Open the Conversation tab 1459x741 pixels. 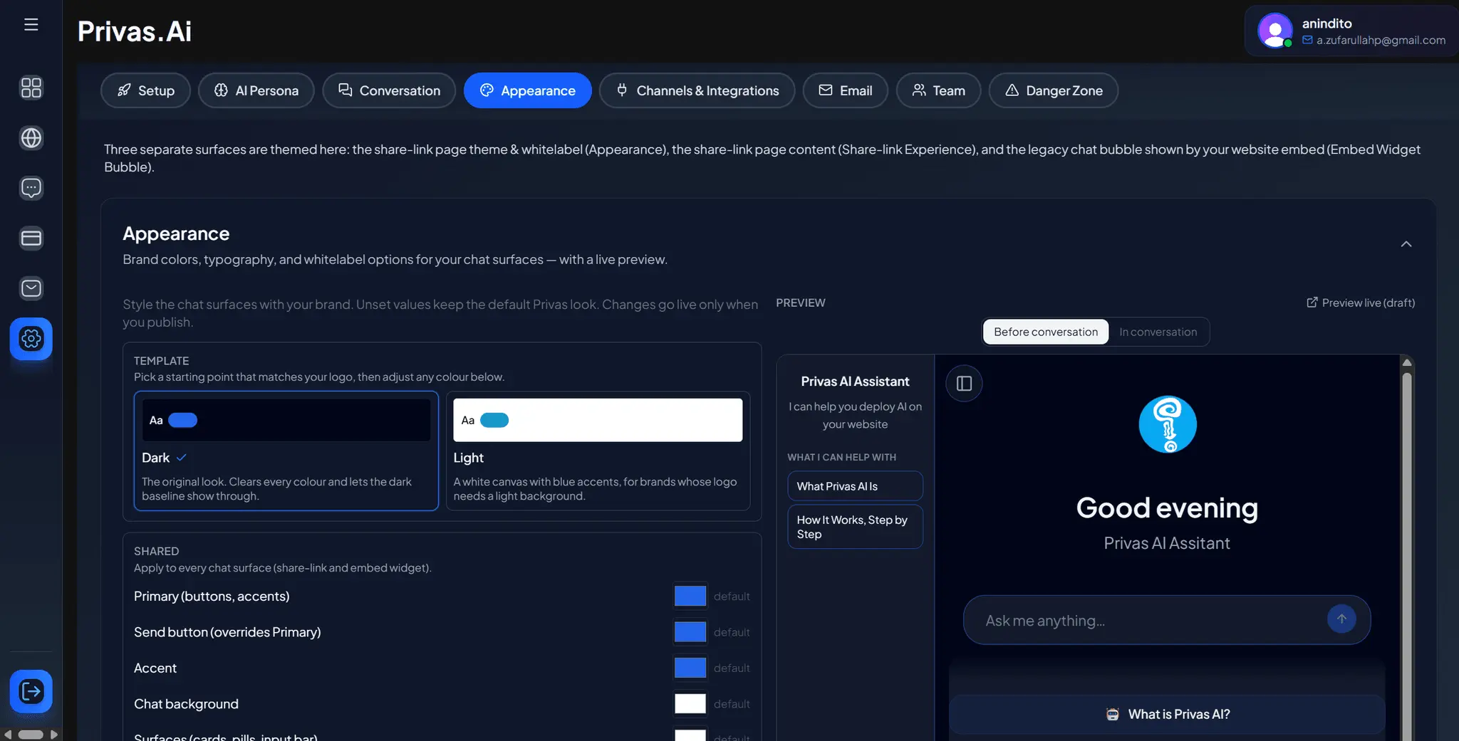click(x=389, y=90)
